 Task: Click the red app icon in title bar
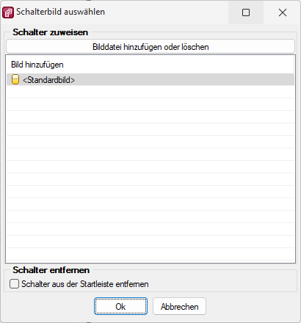point(8,12)
